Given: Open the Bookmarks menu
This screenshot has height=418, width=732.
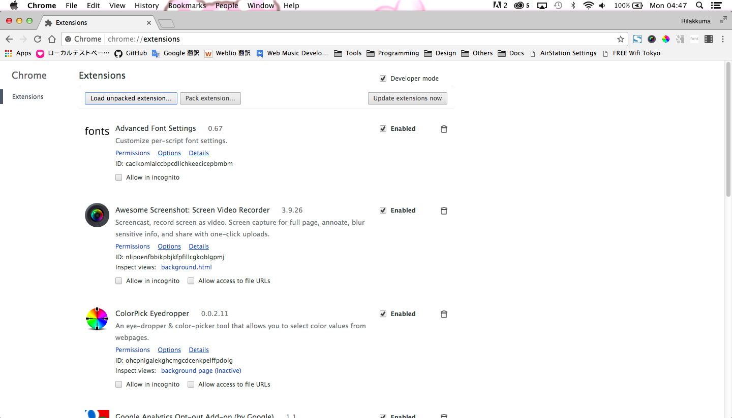Looking at the screenshot, I should (x=187, y=6).
